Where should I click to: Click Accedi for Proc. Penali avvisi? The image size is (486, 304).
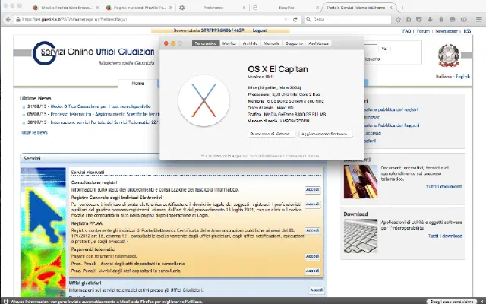point(312,271)
